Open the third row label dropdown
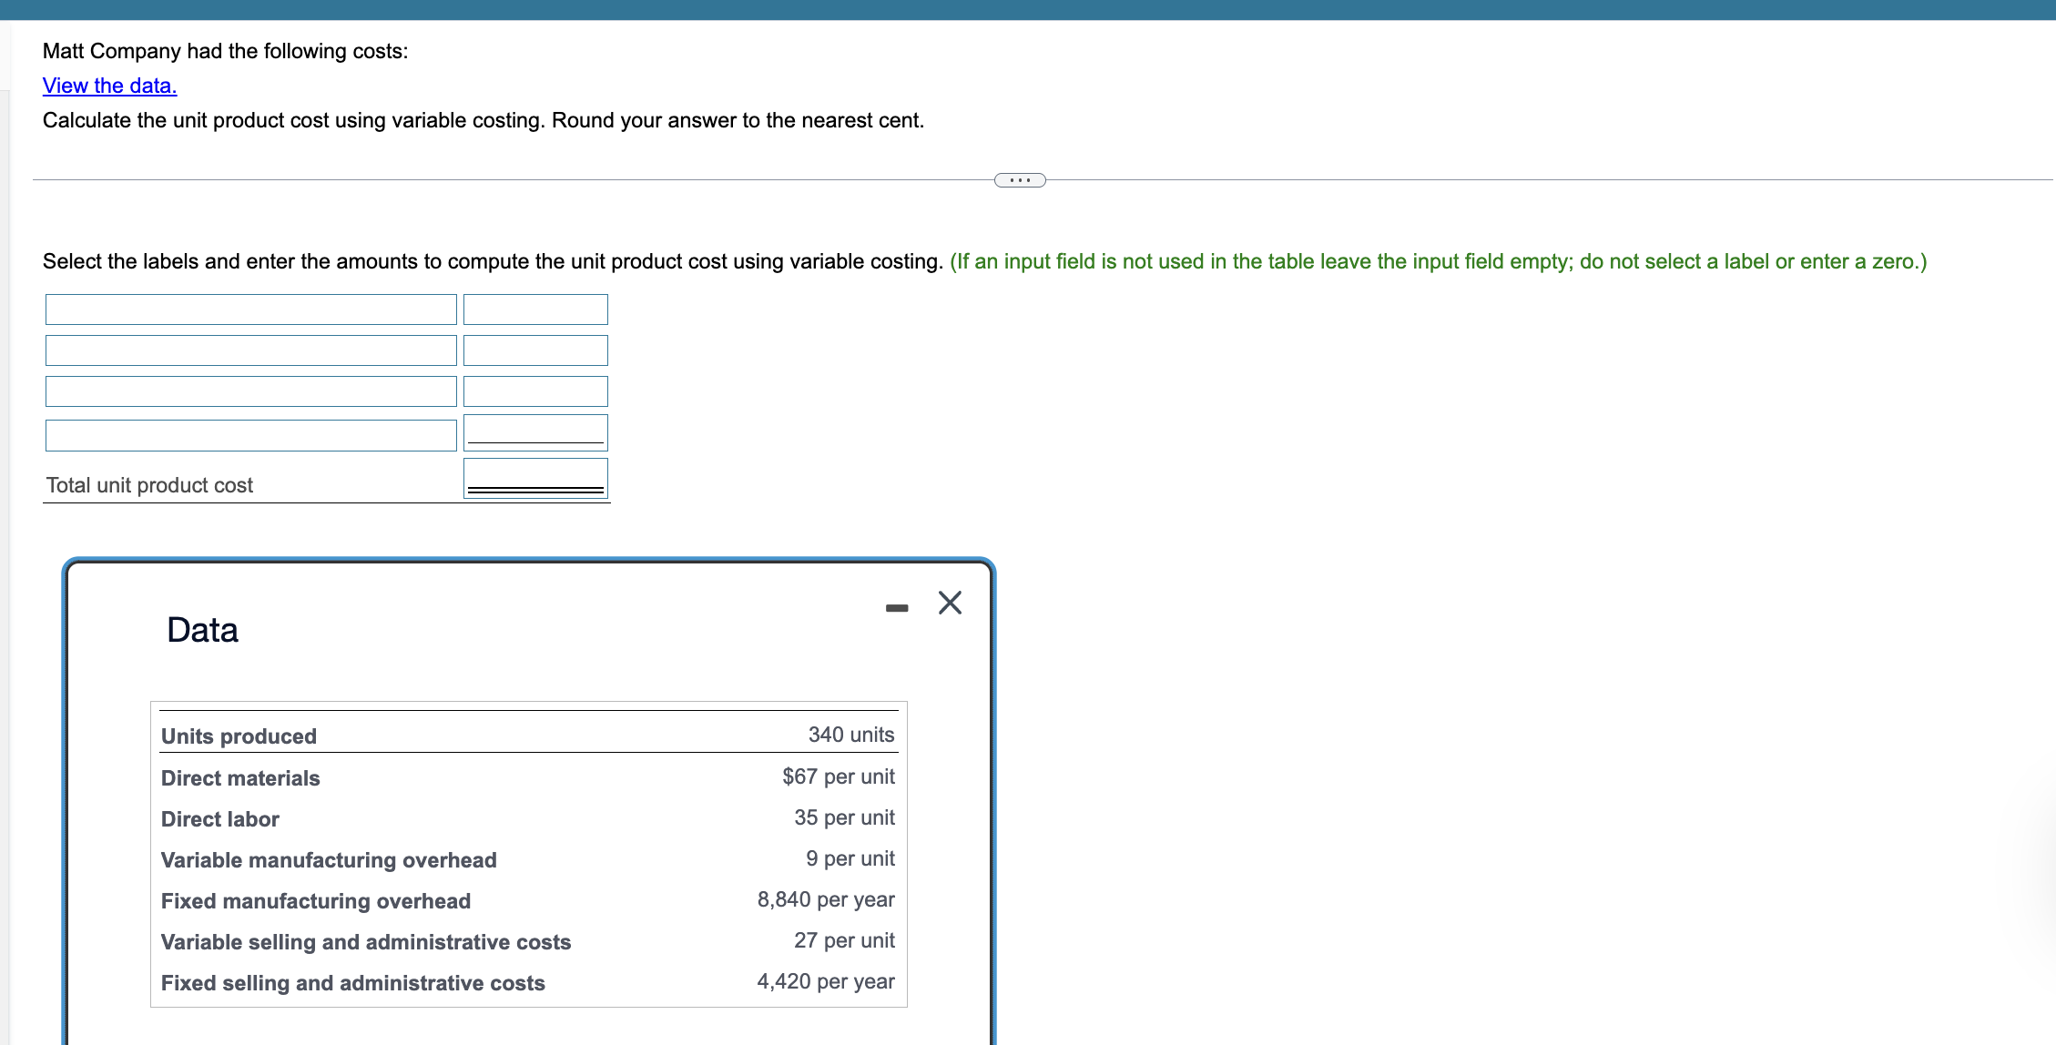The image size is (2056, 1045). point(250,391)
